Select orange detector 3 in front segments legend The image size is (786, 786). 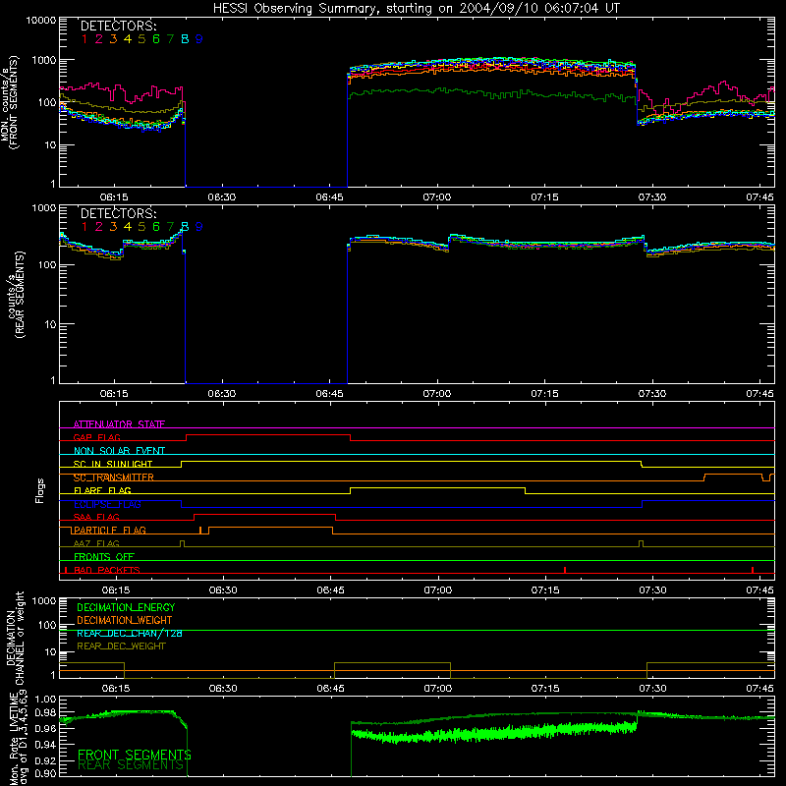(x=113, y=39)
